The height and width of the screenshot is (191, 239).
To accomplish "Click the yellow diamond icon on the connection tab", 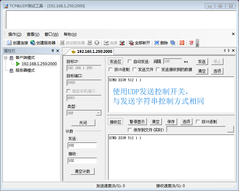I will (x=74, y=52).
